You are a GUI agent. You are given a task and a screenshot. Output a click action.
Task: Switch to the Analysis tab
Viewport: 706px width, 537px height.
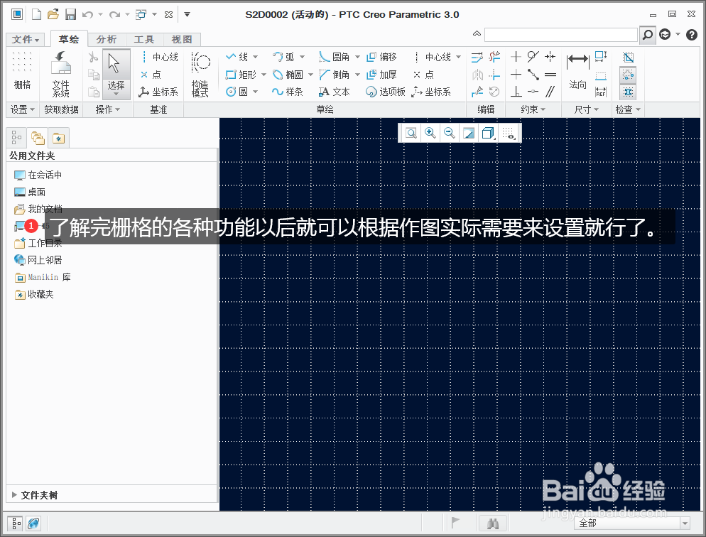pyautogui.click(x=107, y=40)
